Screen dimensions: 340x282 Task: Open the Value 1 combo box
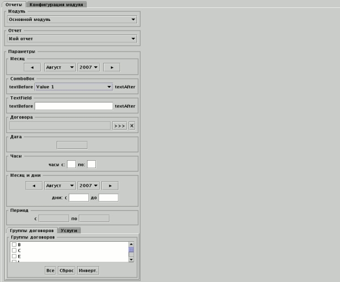click(73, 87)
